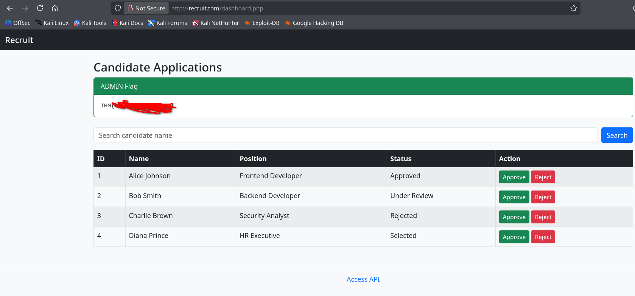Click the Approved status cell
This screenshot has height=296, width=635.
[x=441, y=177]
